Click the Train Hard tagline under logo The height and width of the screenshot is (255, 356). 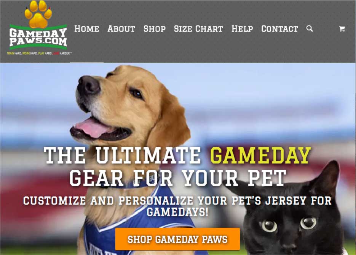39,54
